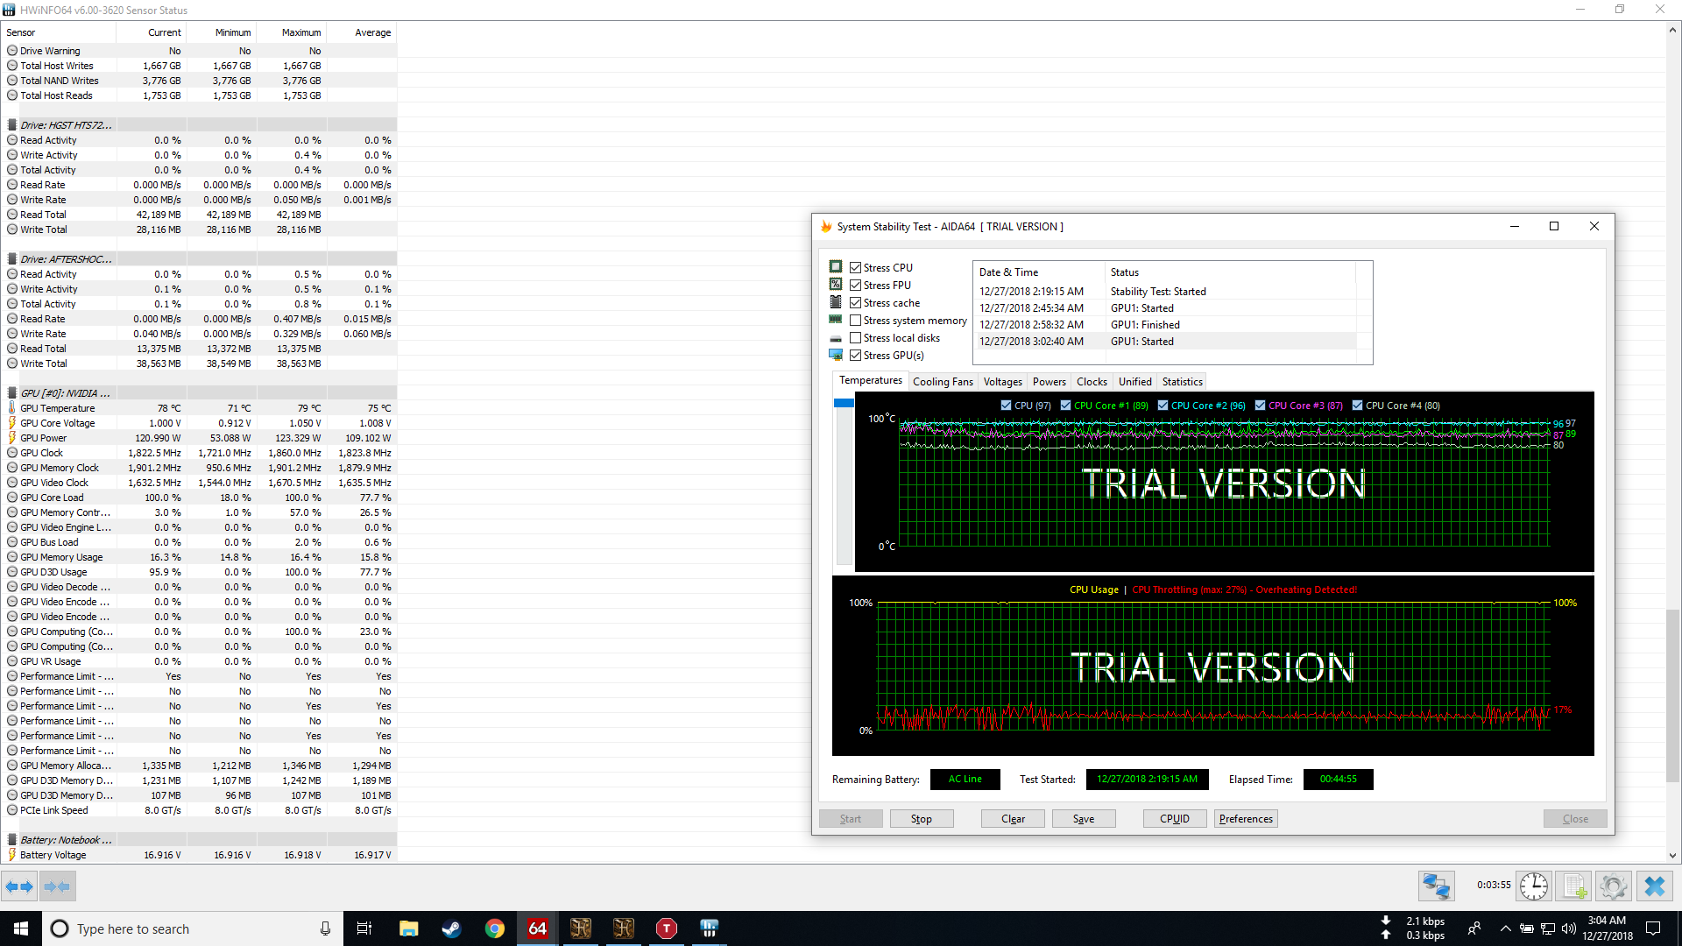
Task: Click the HWiNFO scrollbar up arrow
Action: pyautogui.click(x=1672, y=29)
